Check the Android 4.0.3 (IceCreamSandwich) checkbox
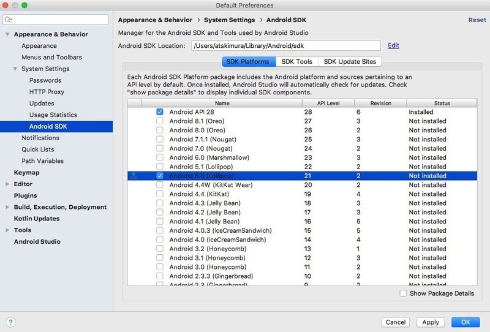490x332 pixels. pyautogui.click(x=160, y=230)
